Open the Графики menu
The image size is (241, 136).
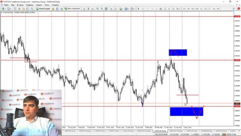29,5
